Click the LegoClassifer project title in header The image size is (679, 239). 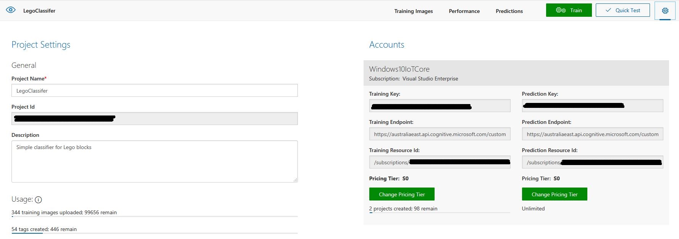click(x=39, y=11)
